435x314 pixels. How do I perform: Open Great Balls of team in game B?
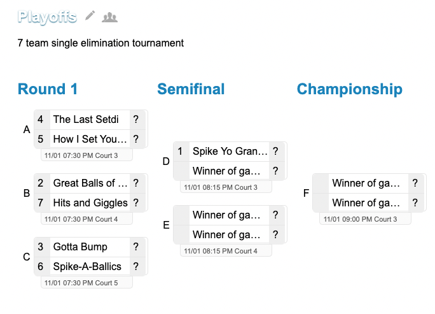pyautogui.click(x=90, y=183)
